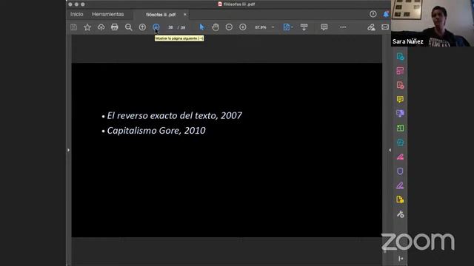474x266 pixels.
Task: Open the notifications bell icon
Action: click(x=386, y=14)
